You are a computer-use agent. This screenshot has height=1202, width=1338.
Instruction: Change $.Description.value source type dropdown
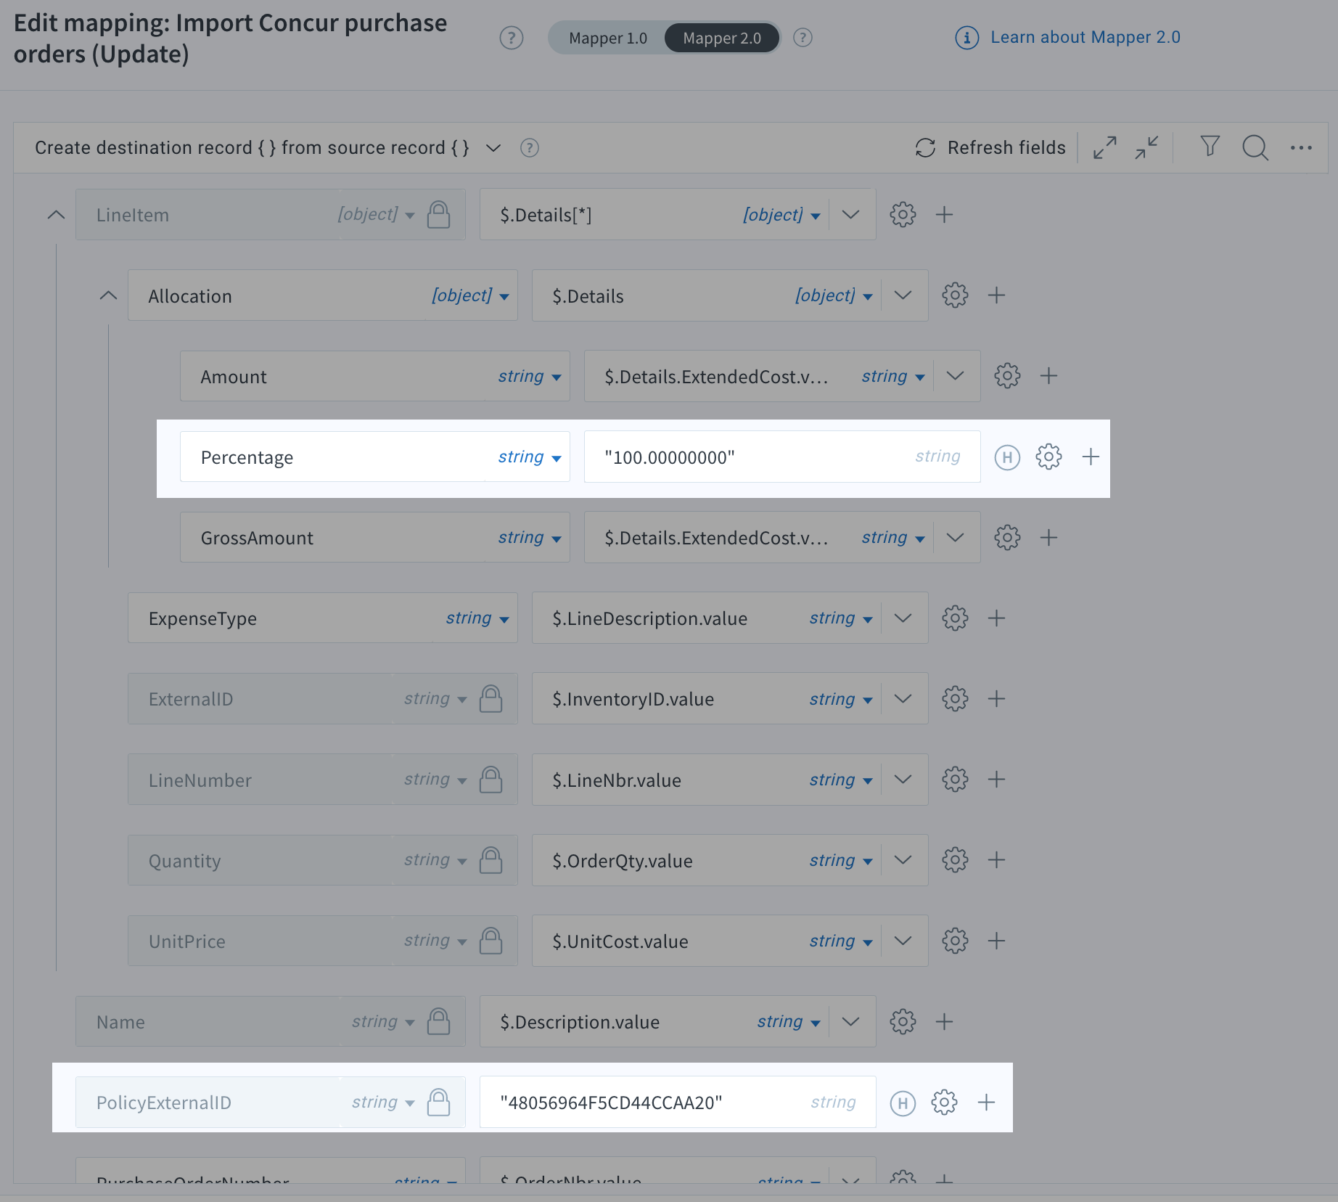tap(789, 1022)
